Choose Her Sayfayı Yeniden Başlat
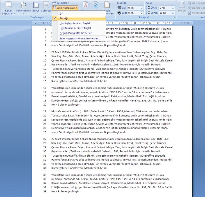 (79, 23)
